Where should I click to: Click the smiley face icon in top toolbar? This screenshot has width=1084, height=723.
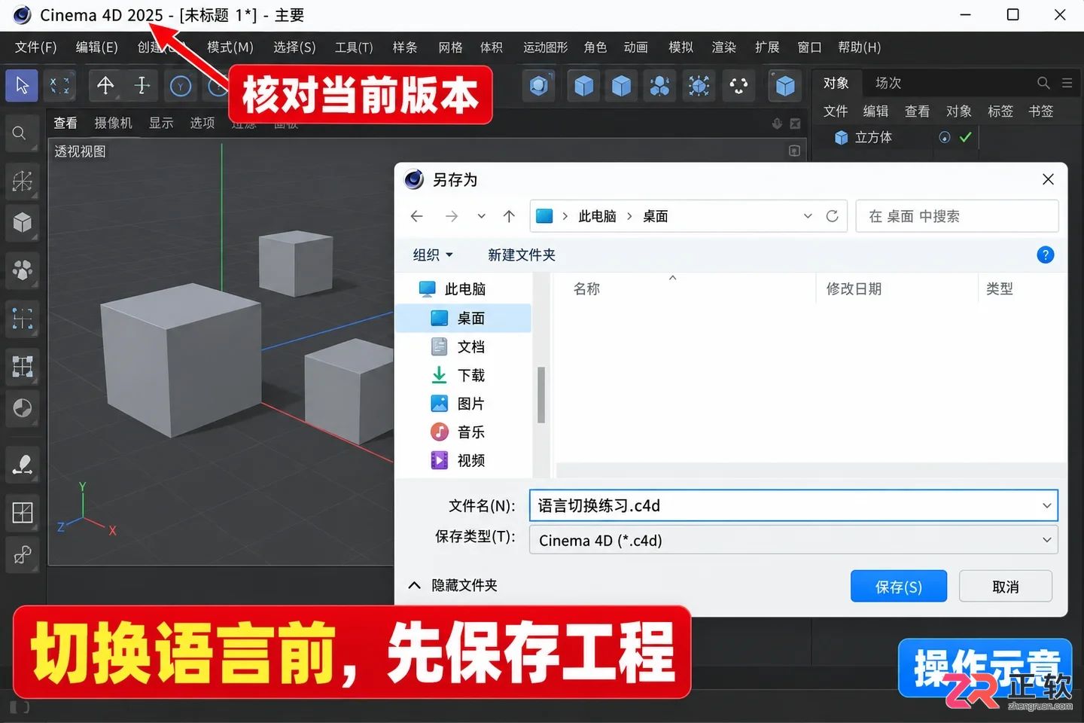pyautogui.click(x=739, y=86)
